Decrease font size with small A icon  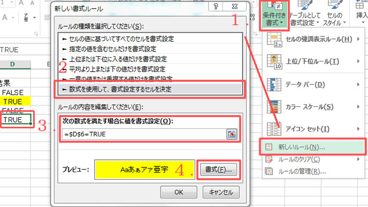pyautogui.click(x=33, y=3)
